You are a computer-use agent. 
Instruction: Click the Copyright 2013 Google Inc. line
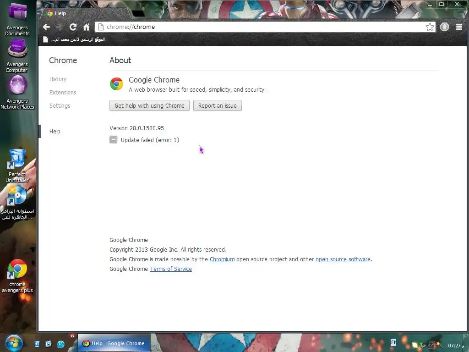tap(168, 250)
